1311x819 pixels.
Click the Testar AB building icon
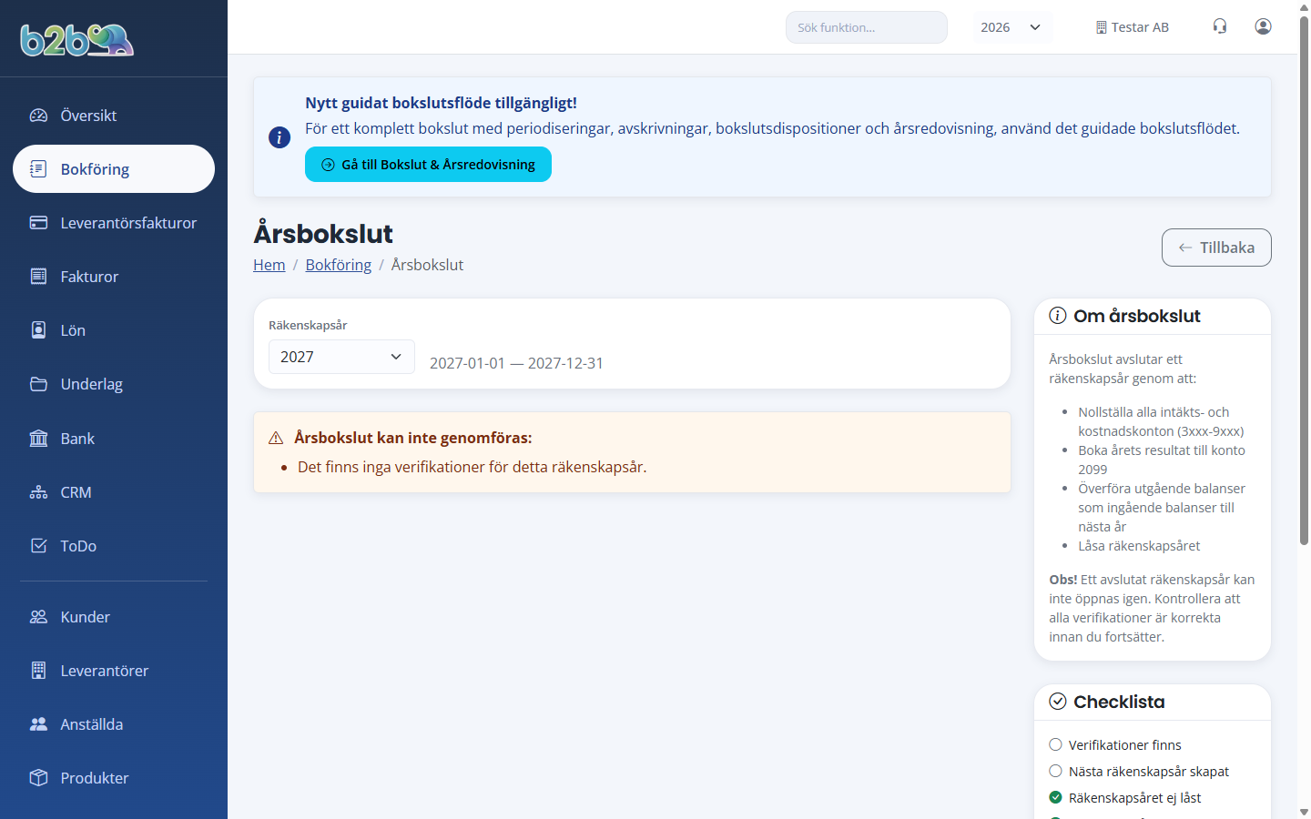click(x=1102, y=27)
